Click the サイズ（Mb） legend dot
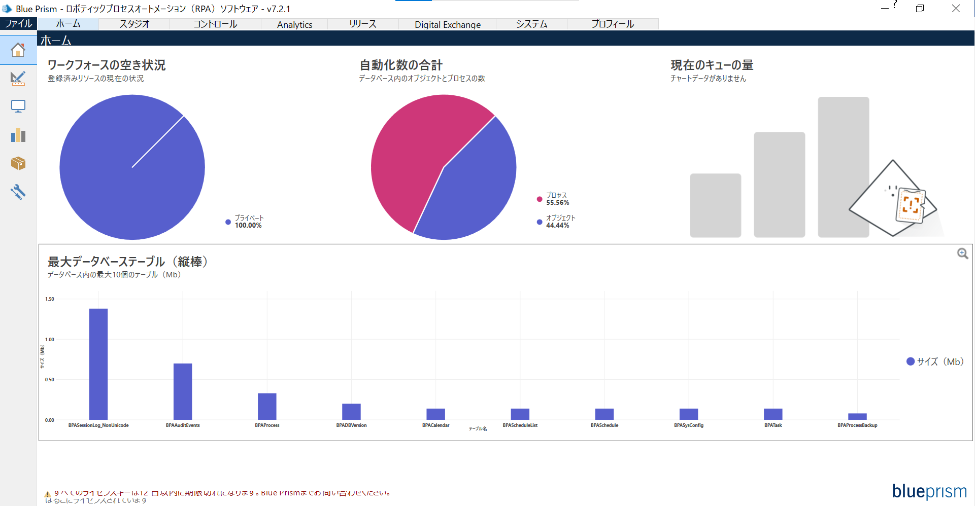The image size is (975, 506). point(911,362)
